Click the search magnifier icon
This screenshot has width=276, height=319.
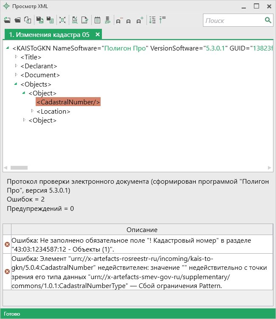pos(268,20)
